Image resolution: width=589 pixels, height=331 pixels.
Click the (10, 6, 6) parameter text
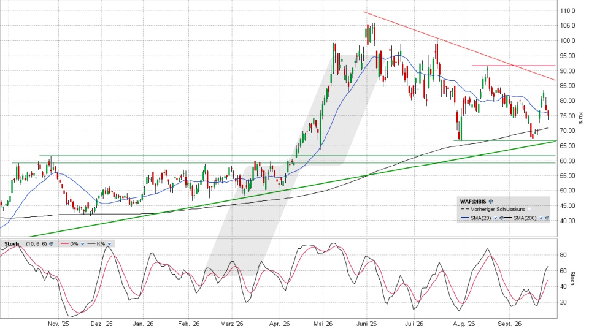[36, 244]
